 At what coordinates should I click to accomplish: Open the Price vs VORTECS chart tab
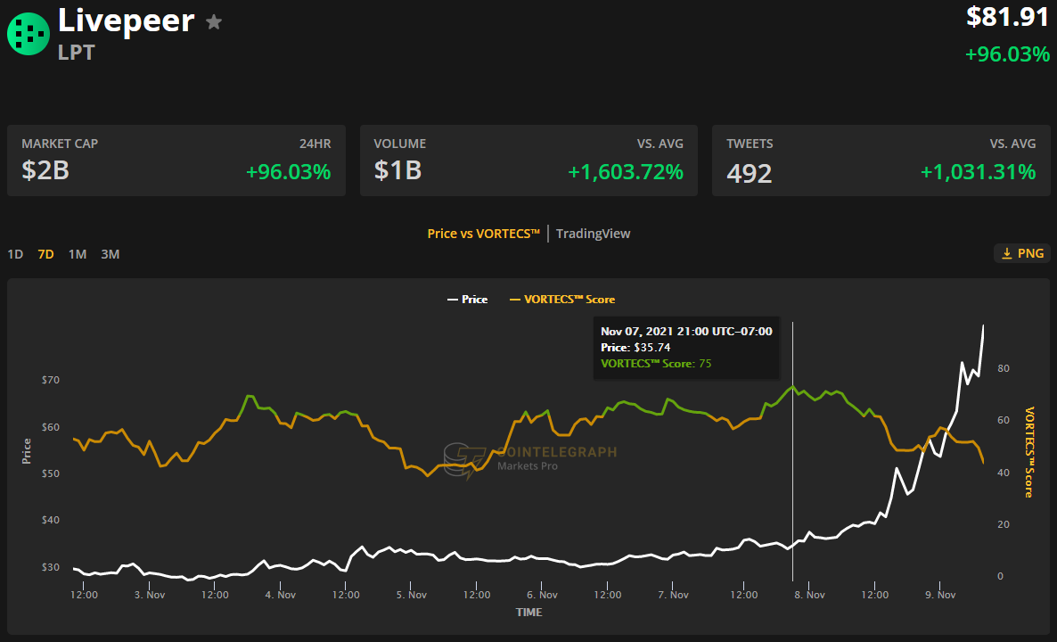click(483, 234)
